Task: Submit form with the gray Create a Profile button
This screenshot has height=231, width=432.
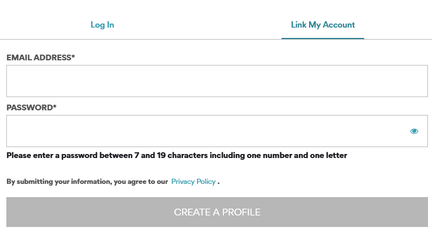Action: [217, 212]
